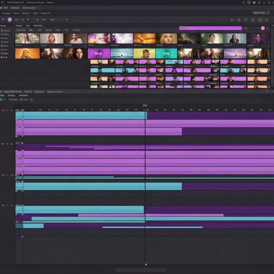Select the clock-shaped history icon in top toolbar
The width and height of the screenshot is (274, 274).
point(243,2)
